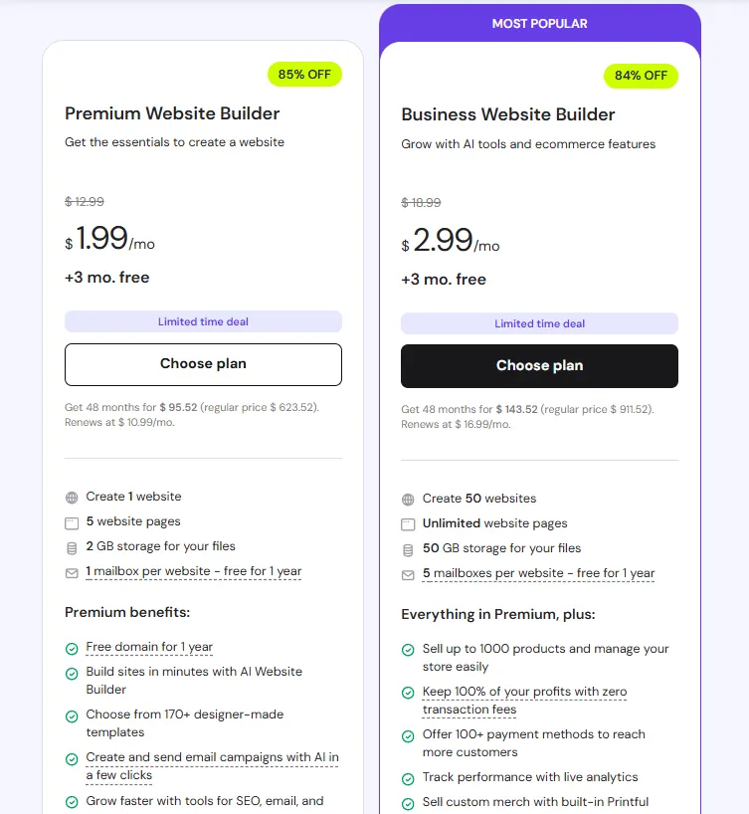Screen dimensions: 749x814
Task: Select the Limited time deal banner on Premium
Action: pos(203,320)
